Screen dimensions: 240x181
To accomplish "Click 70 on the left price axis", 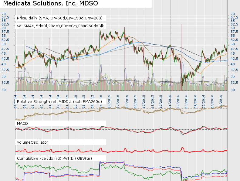I will [4, 14].
